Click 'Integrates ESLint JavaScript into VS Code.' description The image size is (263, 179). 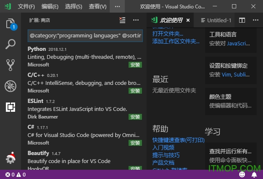point(77,109)
